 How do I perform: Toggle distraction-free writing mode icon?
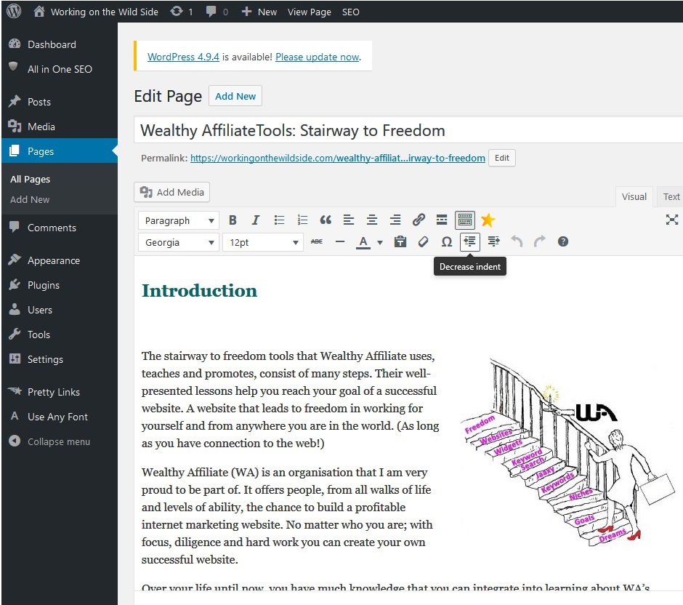tap(671, 220)
